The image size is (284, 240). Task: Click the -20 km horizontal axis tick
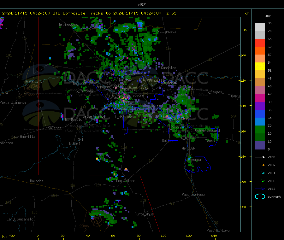(12, 236)
